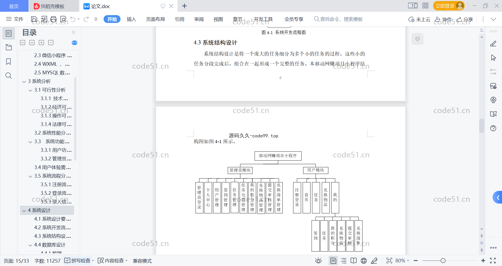Go to 3.4 用户体验需 heading
This screenshot has height=266, width=502.
pos(53,167)
